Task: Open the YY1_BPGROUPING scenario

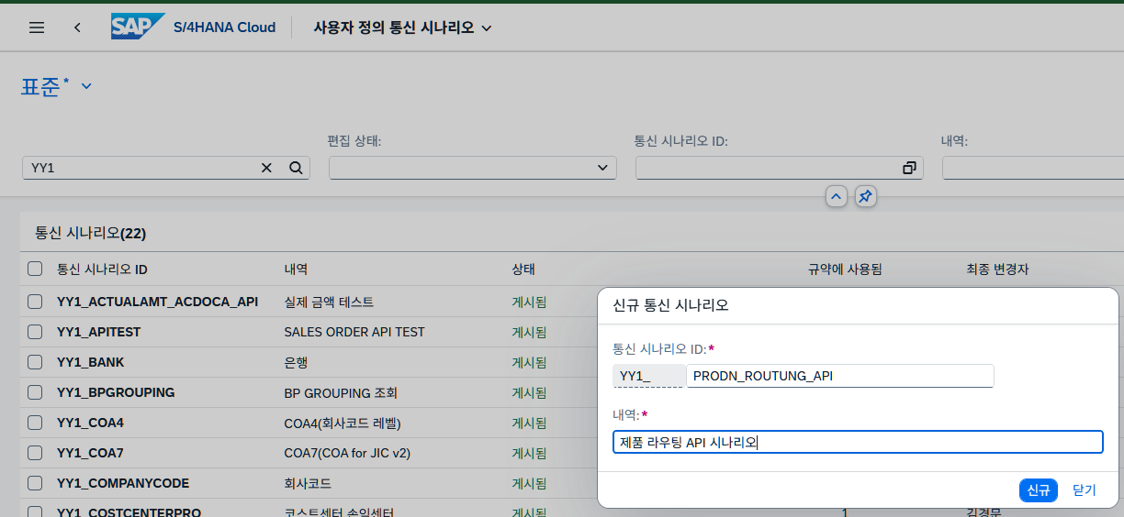Action: (x=116, y=392)
